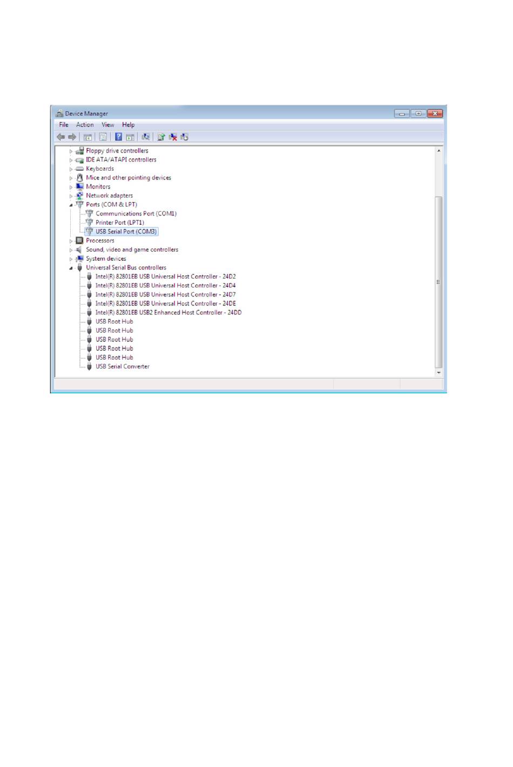Click the speaker icon for Sound controllers
The width and height of the screenshot is (513, 767).
80,250
